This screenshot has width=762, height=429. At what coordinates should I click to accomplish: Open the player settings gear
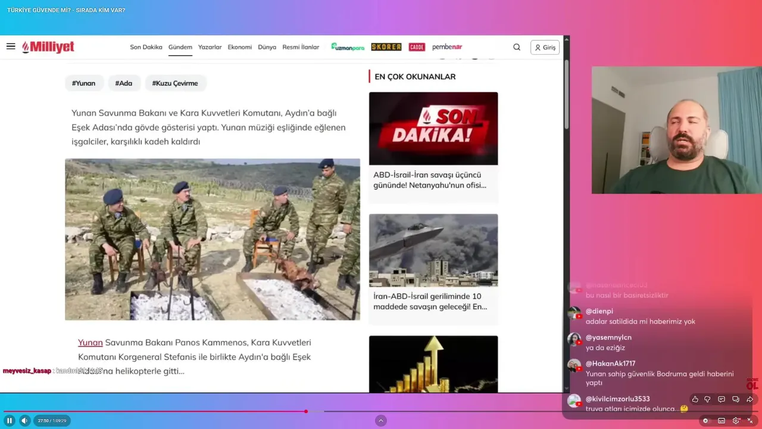(736, 421)
